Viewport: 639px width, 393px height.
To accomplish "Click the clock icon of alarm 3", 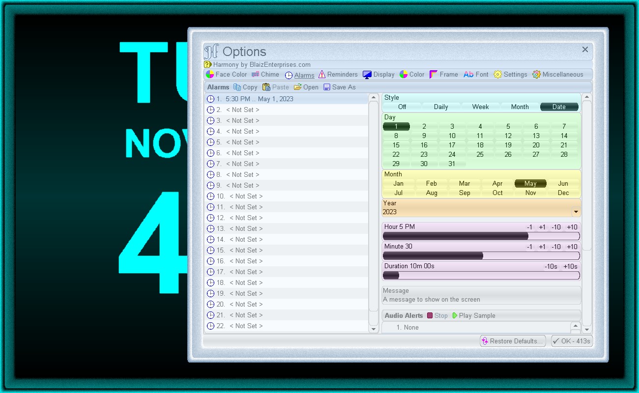I will (x=210, y=120).
